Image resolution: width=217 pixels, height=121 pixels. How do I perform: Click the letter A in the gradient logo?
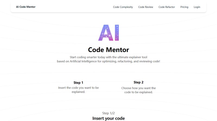104,33
